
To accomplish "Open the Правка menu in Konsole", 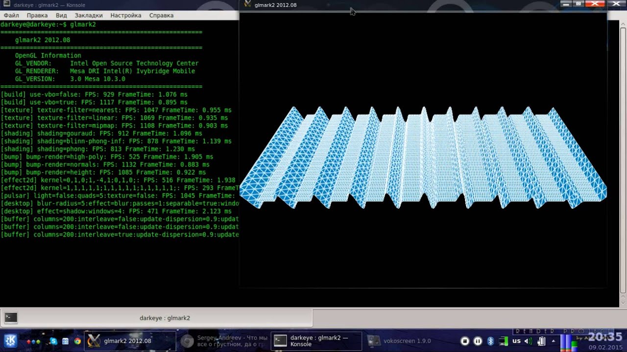I will click(37, 15).
